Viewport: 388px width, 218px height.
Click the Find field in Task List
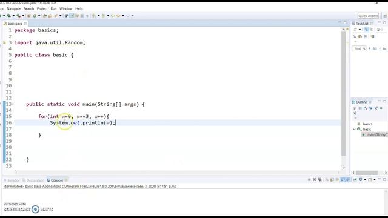(359, 48)
